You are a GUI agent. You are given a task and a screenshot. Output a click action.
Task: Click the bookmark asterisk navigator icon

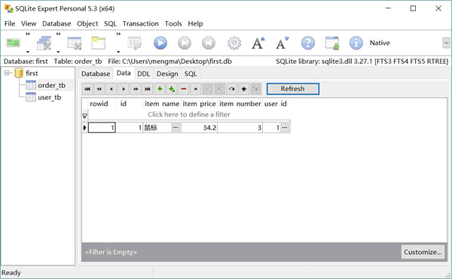[243, 89]
